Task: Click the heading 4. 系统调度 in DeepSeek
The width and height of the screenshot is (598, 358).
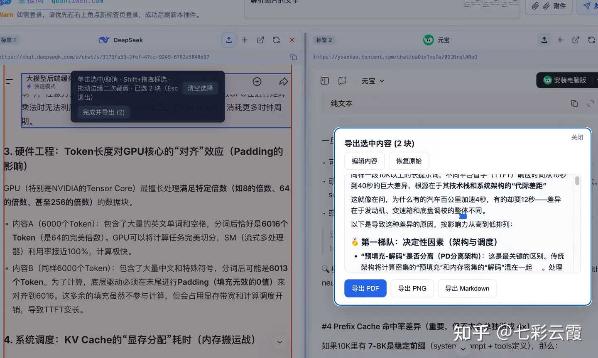Action: (x=129, y=340)
